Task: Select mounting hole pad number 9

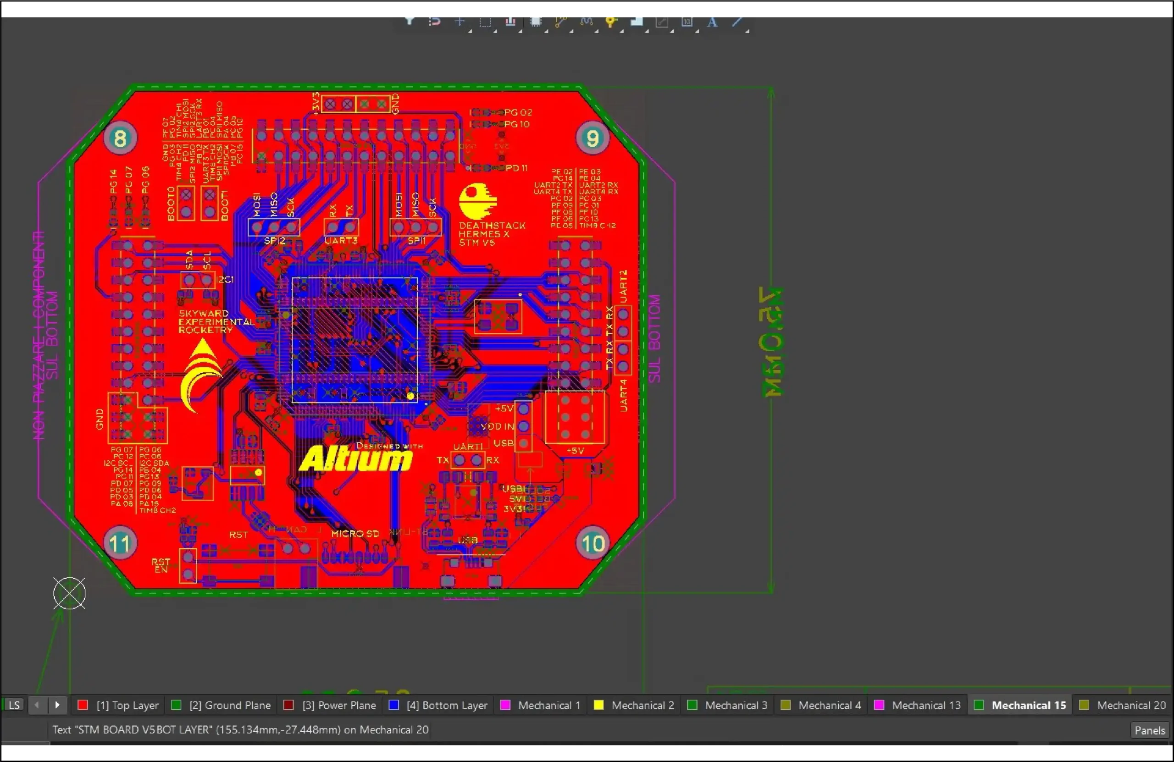Action: click(x=593, y=138)
